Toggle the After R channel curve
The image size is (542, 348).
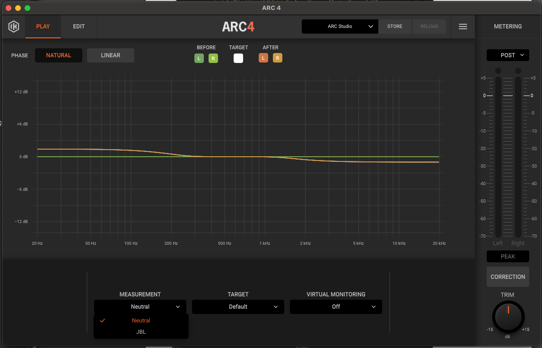tap(278, 58)
